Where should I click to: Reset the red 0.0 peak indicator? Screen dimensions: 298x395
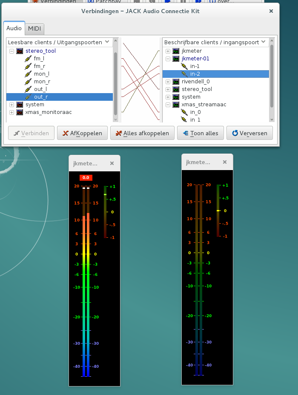pyautogui.click(x=86, y=178)
